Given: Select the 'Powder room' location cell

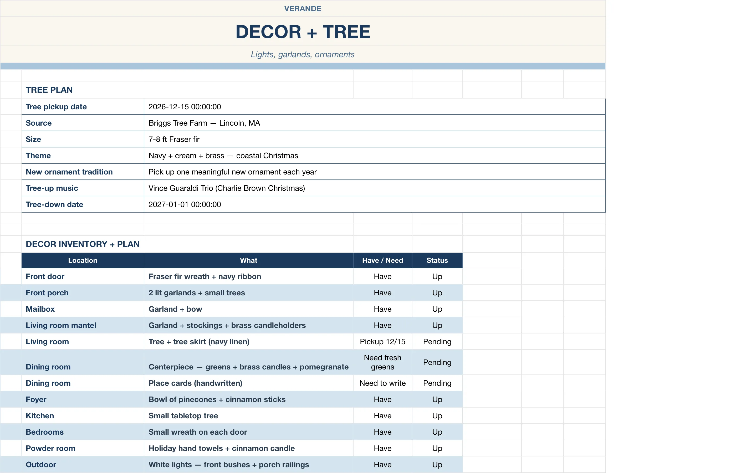Looking at the screenshot, I should point(83,448).
